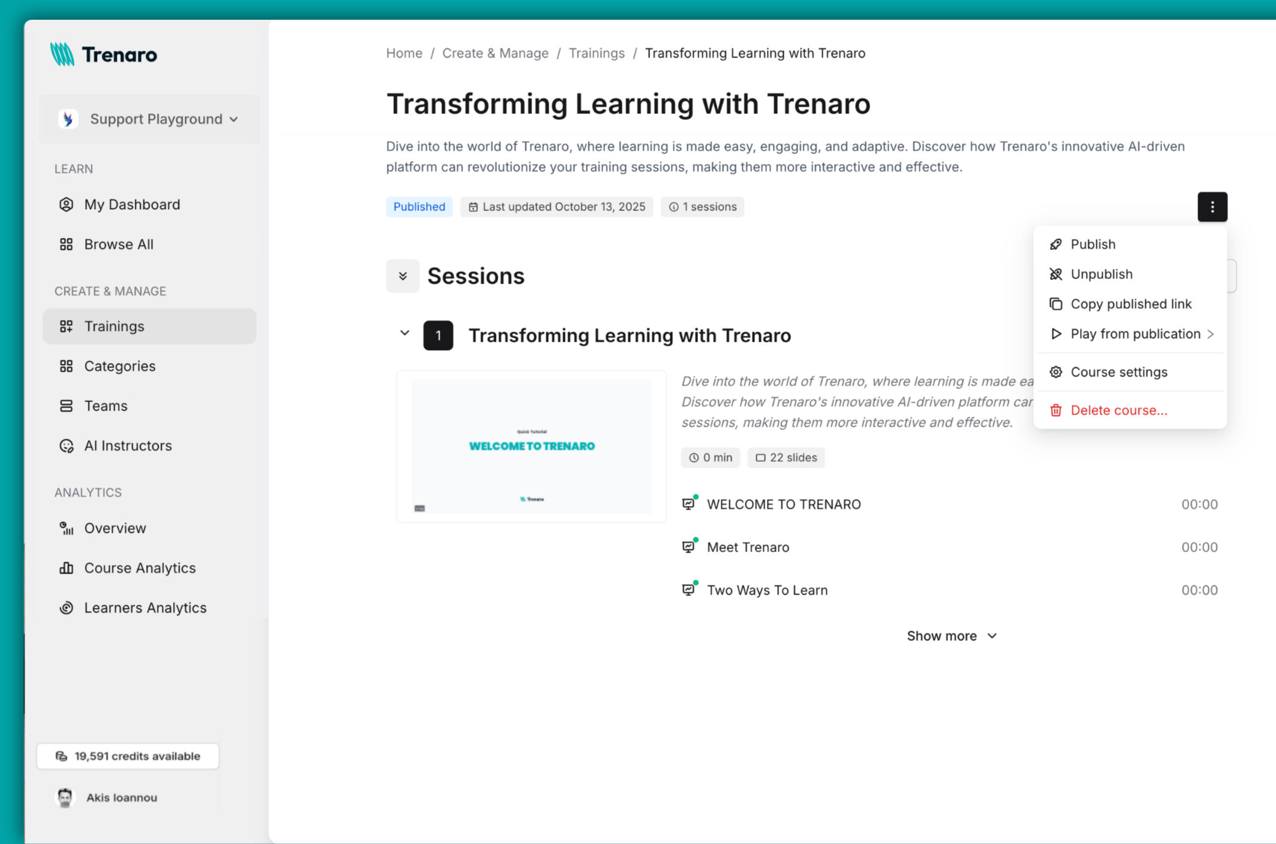
Task: Click the AI Instructors icon
Action: click(x=66, y=445)
